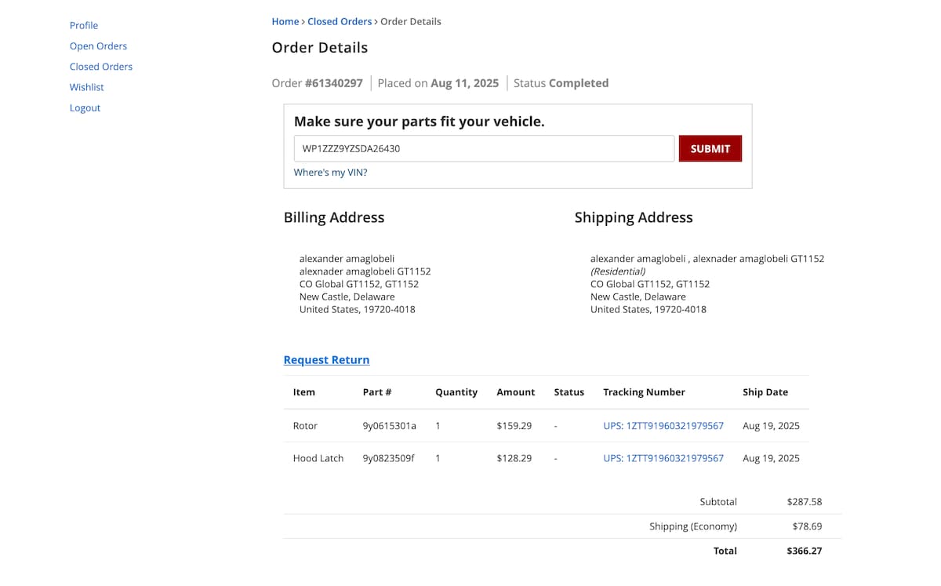The image size is (941, 586).
Task: Click Hood Latch part number 9y0823509f
Action: [x=388, y=458]
